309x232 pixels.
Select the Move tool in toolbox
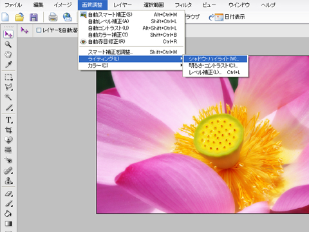(x=8, y=34)
